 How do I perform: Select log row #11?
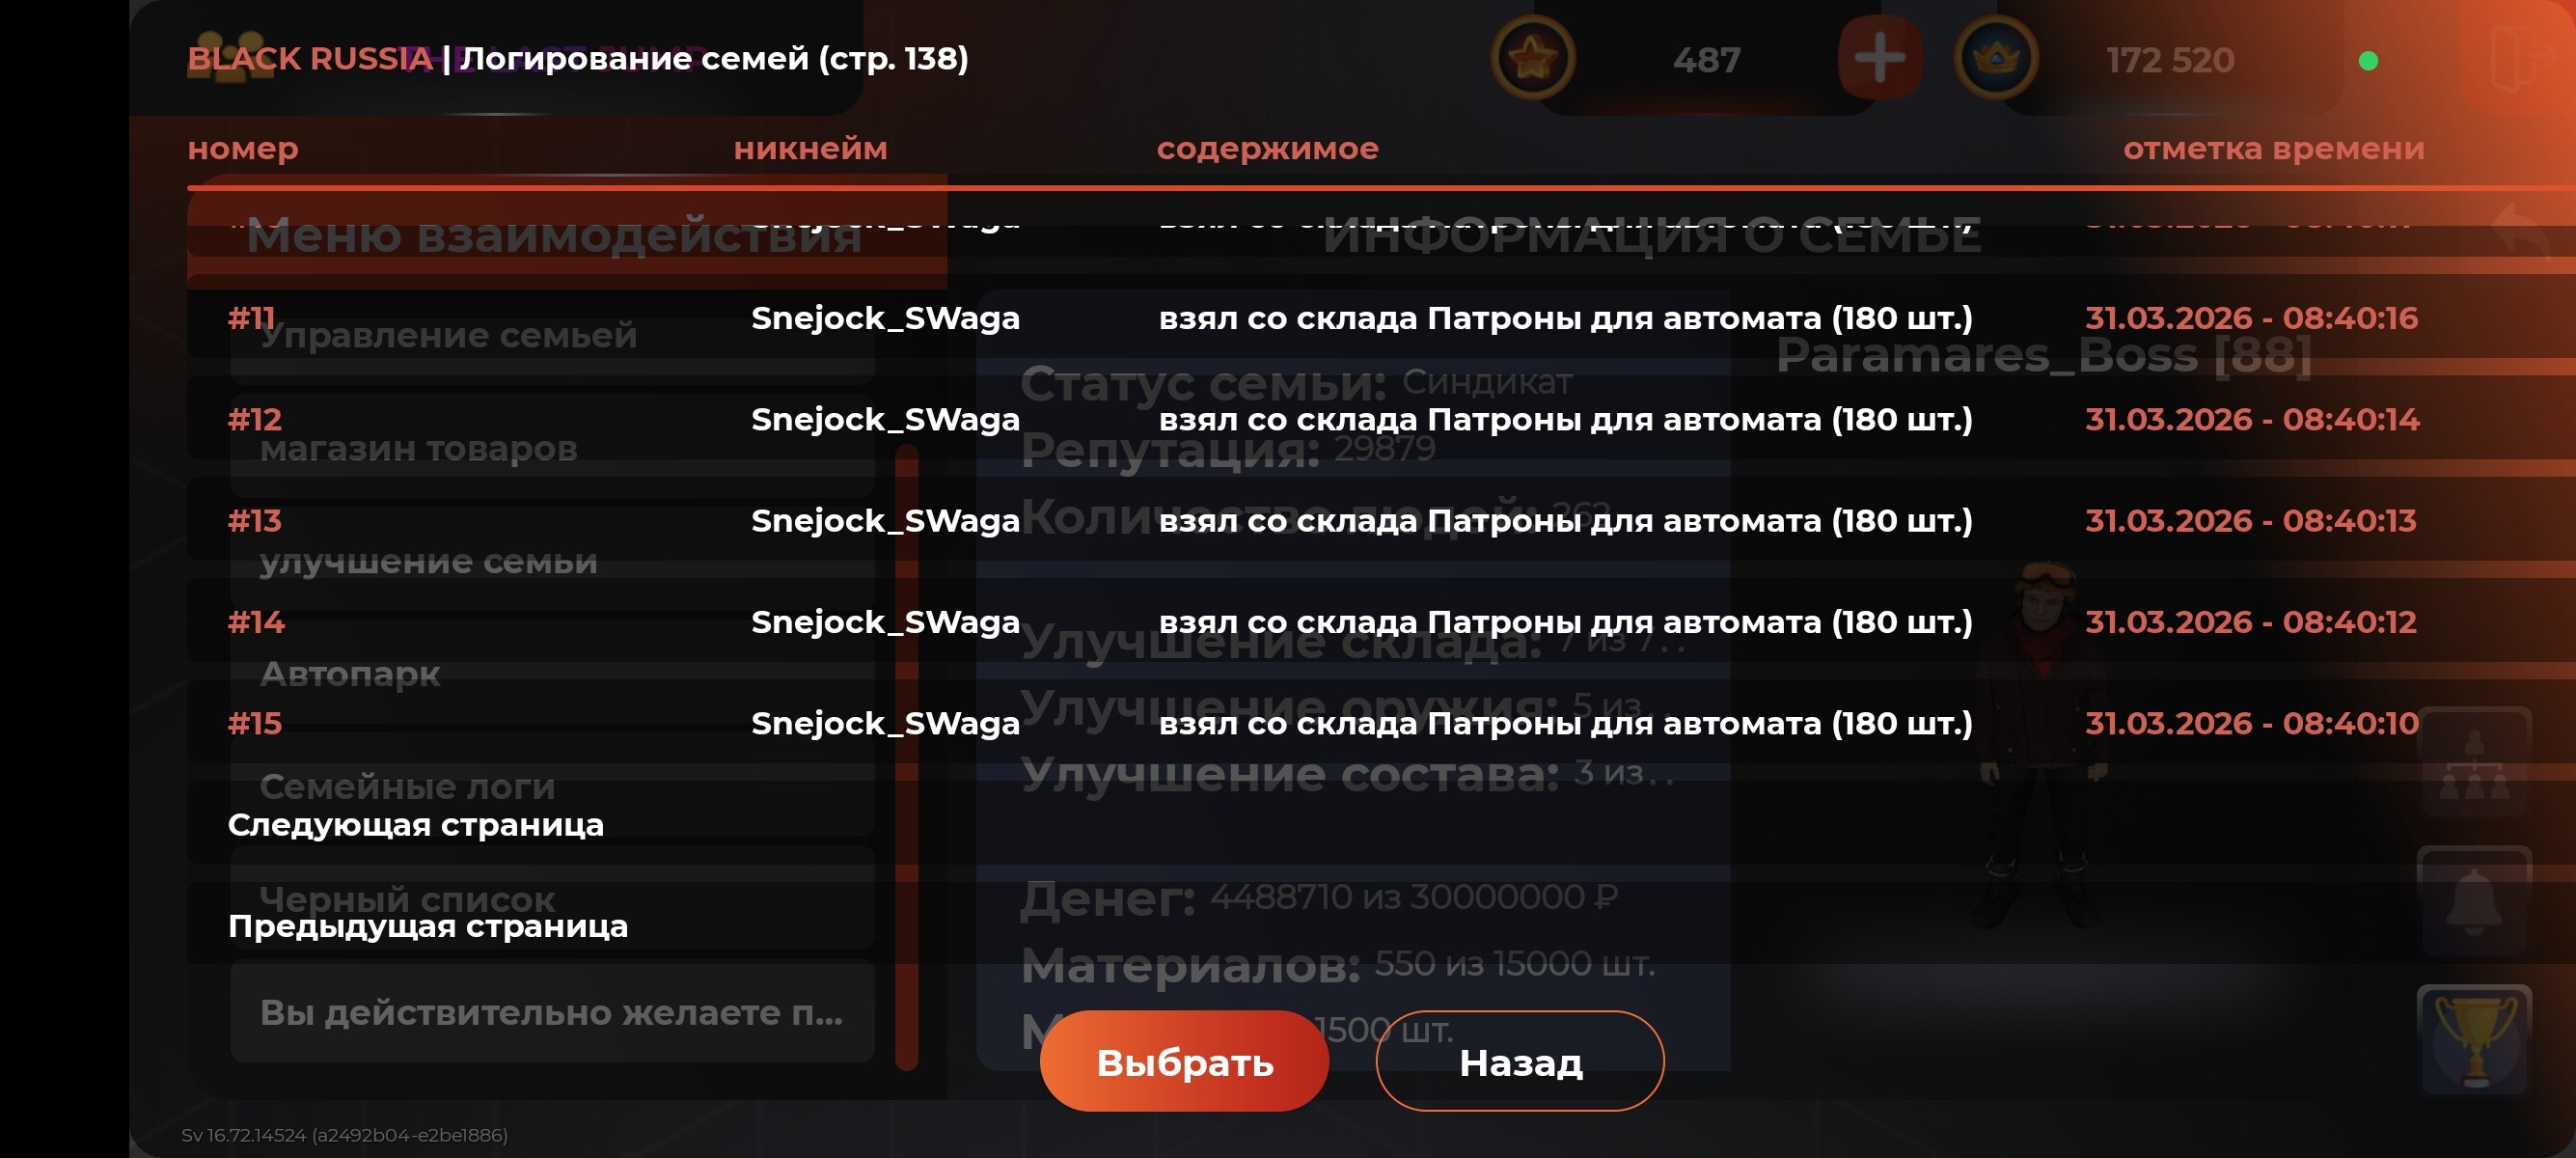(x=1380, y=318)
